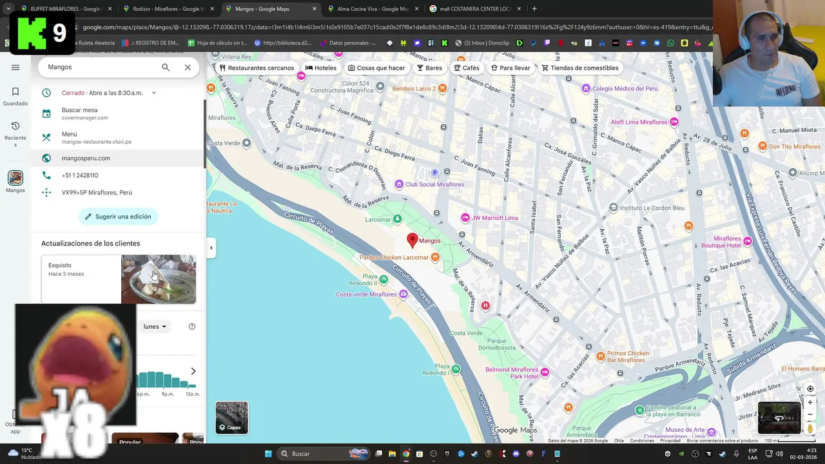Click Sugerir una edición button
Screen dimensions: 825x464
(119, 217)
